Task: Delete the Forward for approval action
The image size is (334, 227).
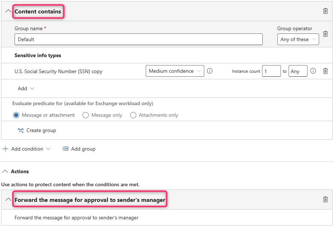Action: 325,199
